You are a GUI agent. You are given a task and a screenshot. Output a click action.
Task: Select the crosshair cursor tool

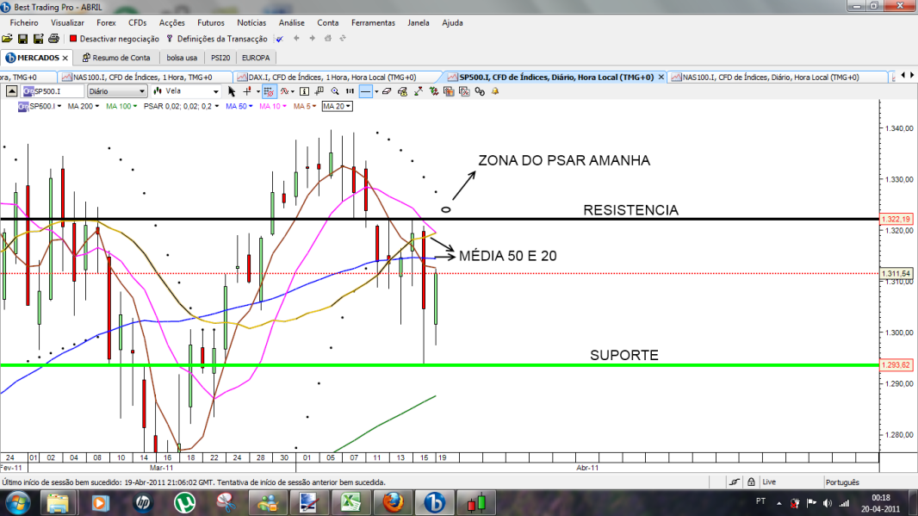(247, 91)
